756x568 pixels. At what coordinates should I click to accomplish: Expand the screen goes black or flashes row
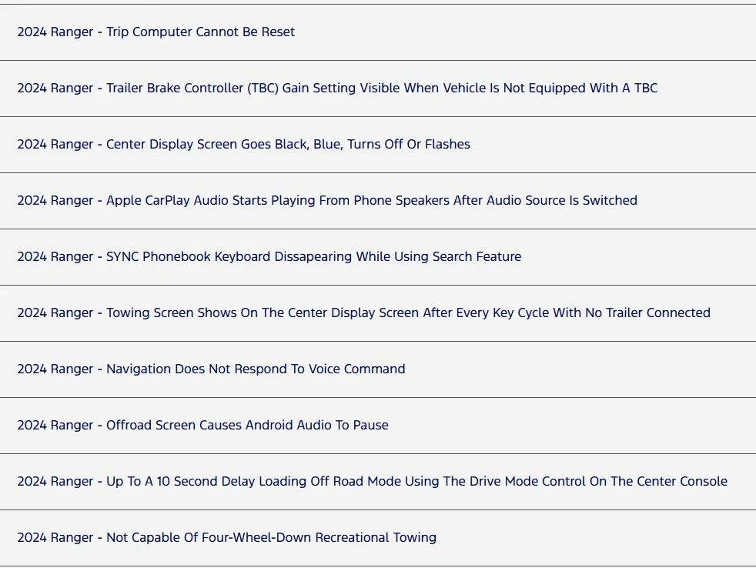click(378, 145)
